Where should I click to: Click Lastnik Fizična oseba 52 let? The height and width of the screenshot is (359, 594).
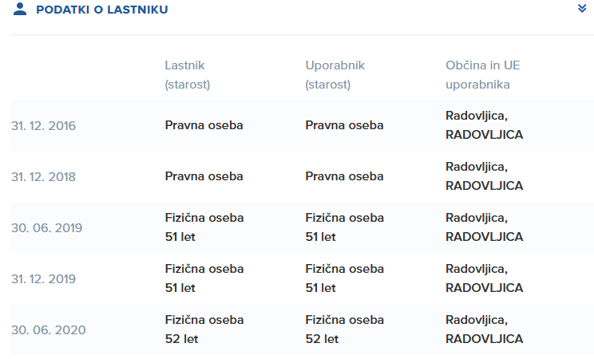[x=204, y=329]
